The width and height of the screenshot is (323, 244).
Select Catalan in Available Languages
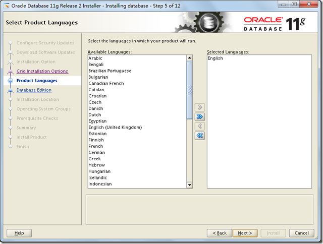137,90
